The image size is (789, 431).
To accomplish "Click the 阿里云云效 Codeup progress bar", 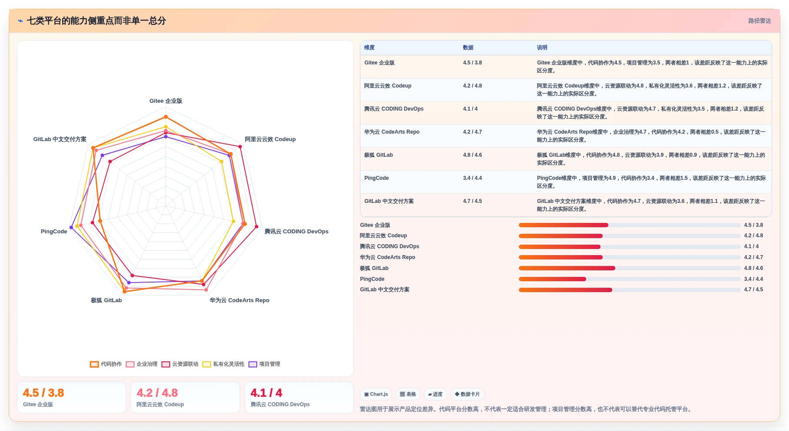I will (x=629, y=236).
